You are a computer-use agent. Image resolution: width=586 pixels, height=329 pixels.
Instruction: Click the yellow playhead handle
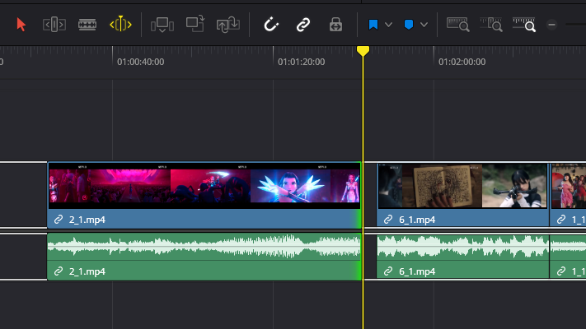(x=363, y=51)
